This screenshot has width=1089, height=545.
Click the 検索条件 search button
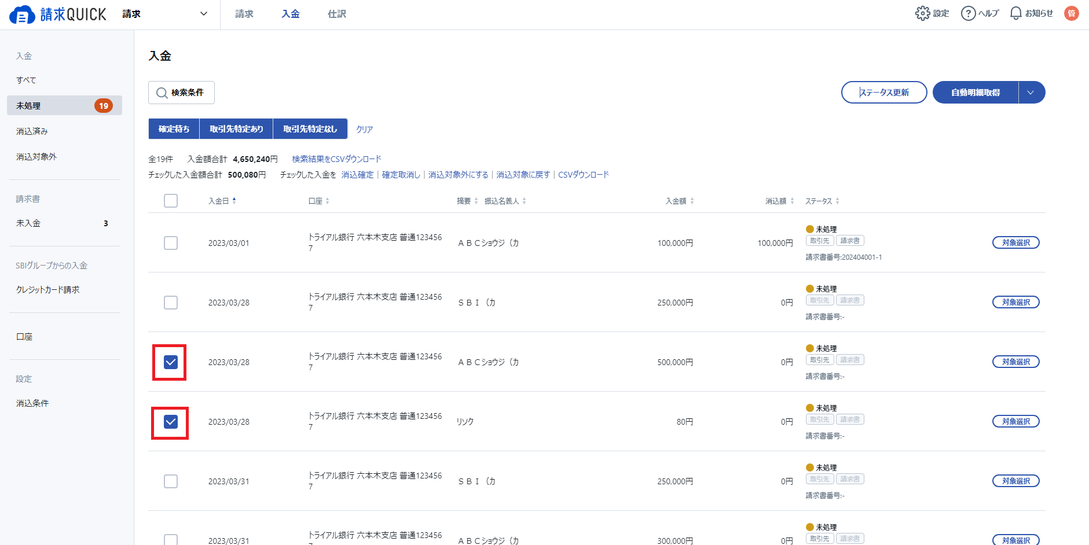[x=181, y=93]
